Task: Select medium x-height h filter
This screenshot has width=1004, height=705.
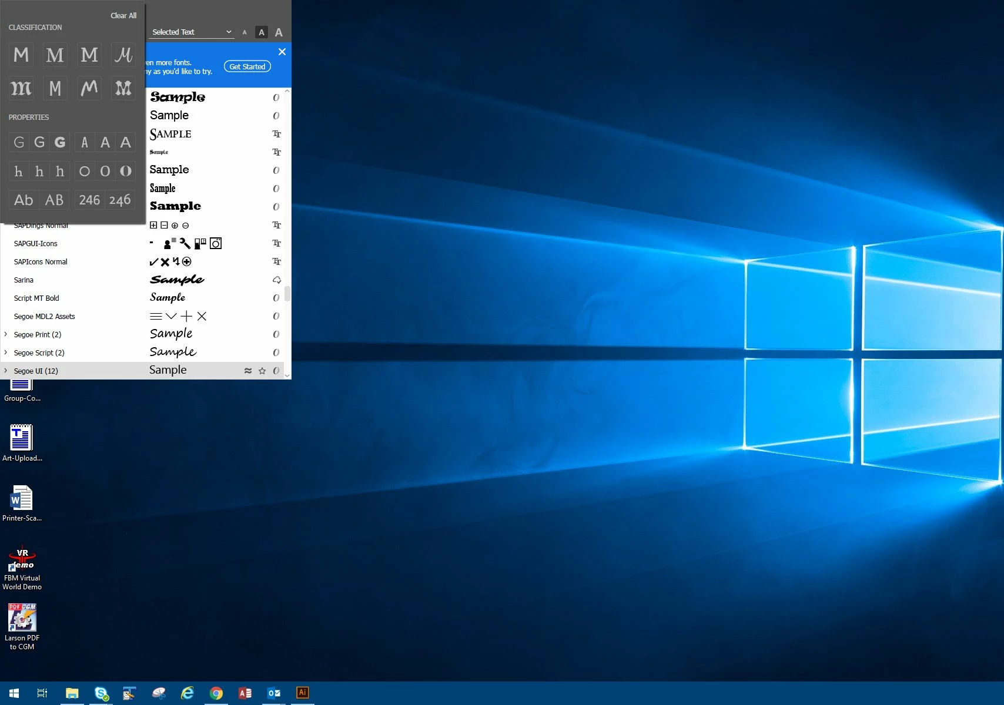Action: [x=39, y=171]
